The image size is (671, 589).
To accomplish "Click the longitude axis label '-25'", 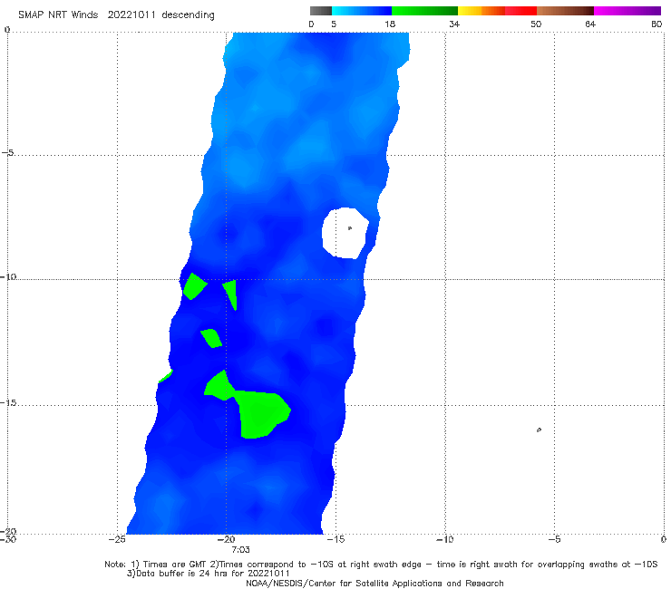I will click(x=117, y=539).
